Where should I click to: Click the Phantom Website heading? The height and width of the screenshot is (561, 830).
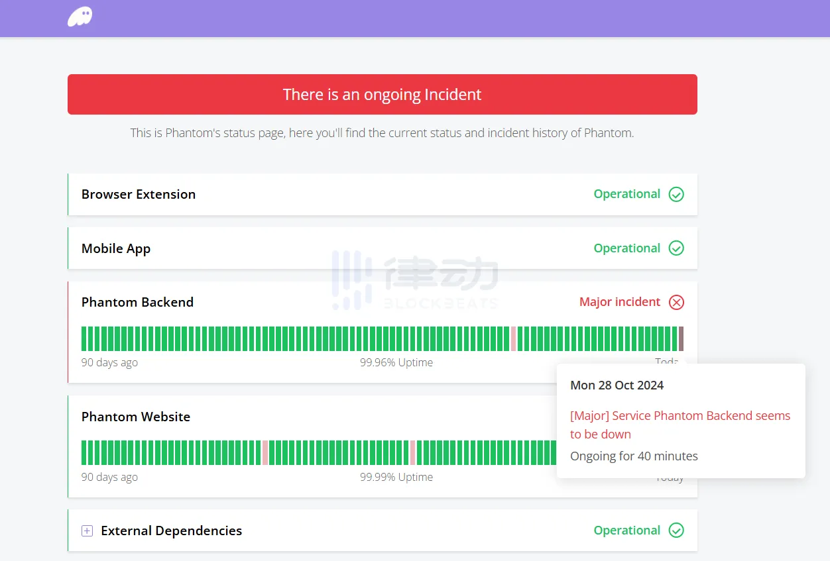[136, 417]
